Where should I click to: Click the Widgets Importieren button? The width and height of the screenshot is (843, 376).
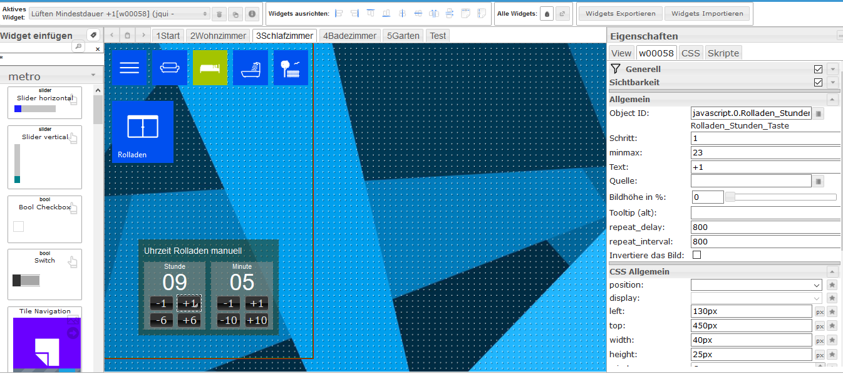[706, 13]
